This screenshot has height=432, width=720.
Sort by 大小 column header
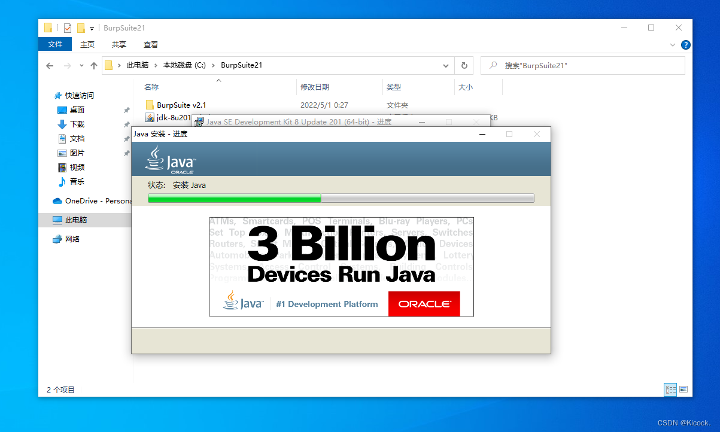click(466, 87)
